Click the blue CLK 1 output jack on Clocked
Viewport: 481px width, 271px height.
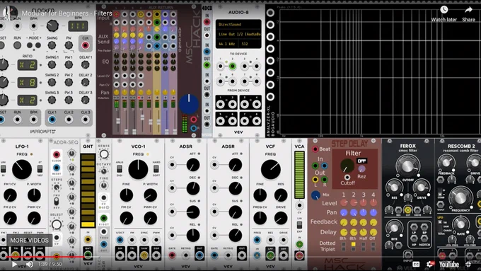coord(52,120)
